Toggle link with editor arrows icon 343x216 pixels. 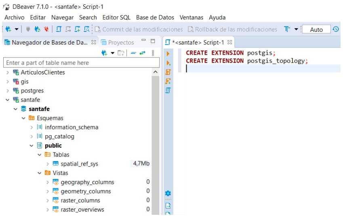(x=143, y=53)
